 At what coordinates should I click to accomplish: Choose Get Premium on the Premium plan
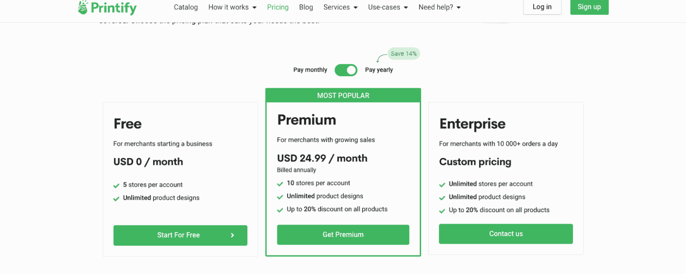point(343,234)
